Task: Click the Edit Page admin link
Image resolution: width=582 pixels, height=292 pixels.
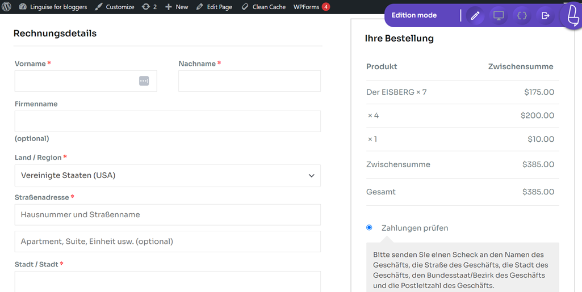Action: pyautogui.click(x=219, y=7)
